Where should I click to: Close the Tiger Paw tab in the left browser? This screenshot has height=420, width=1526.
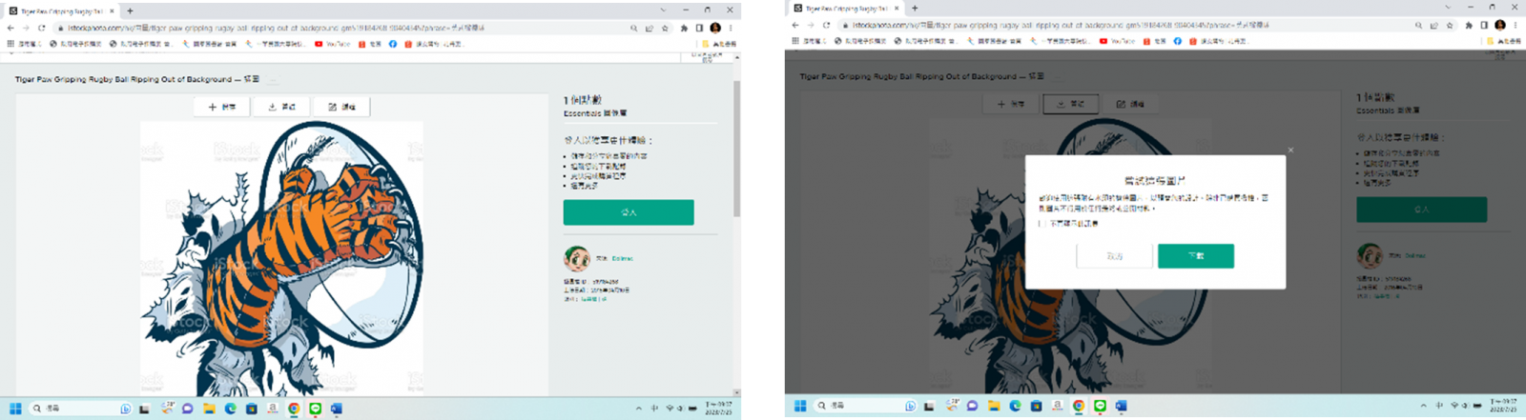(x=111, y=10)
